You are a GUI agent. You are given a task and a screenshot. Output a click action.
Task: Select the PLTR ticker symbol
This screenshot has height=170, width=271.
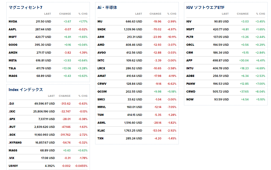(x=190, y=37)
